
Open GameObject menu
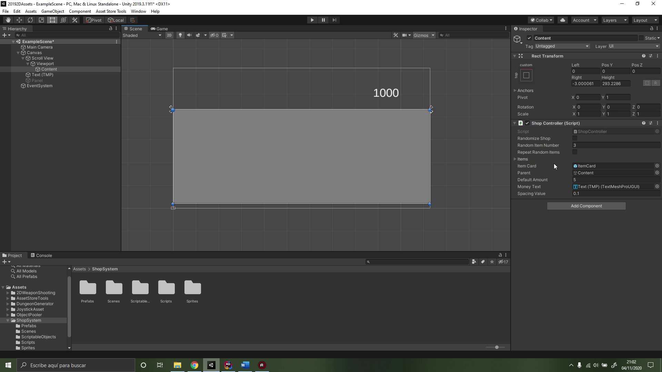(x=52, y=11)
